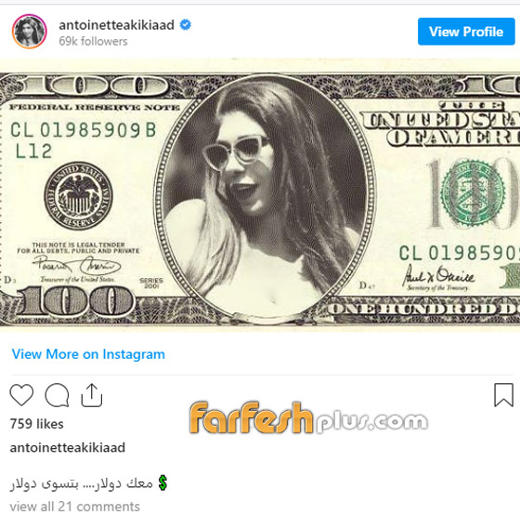Click the green dollar sign emoji
The width and height of the screenshot is (520, 515).
(x=162, y=482)
